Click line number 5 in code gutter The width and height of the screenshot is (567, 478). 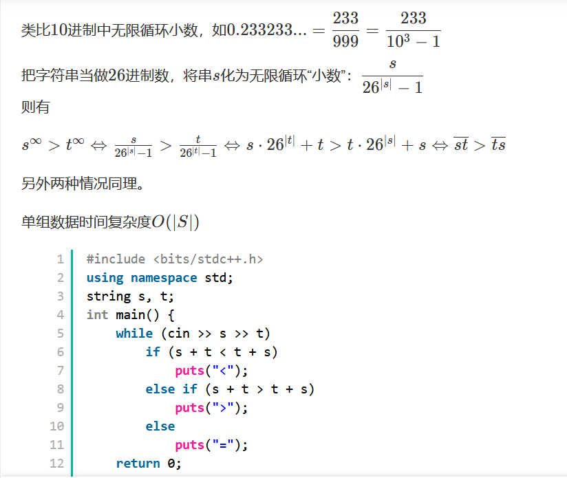(60, 334)
